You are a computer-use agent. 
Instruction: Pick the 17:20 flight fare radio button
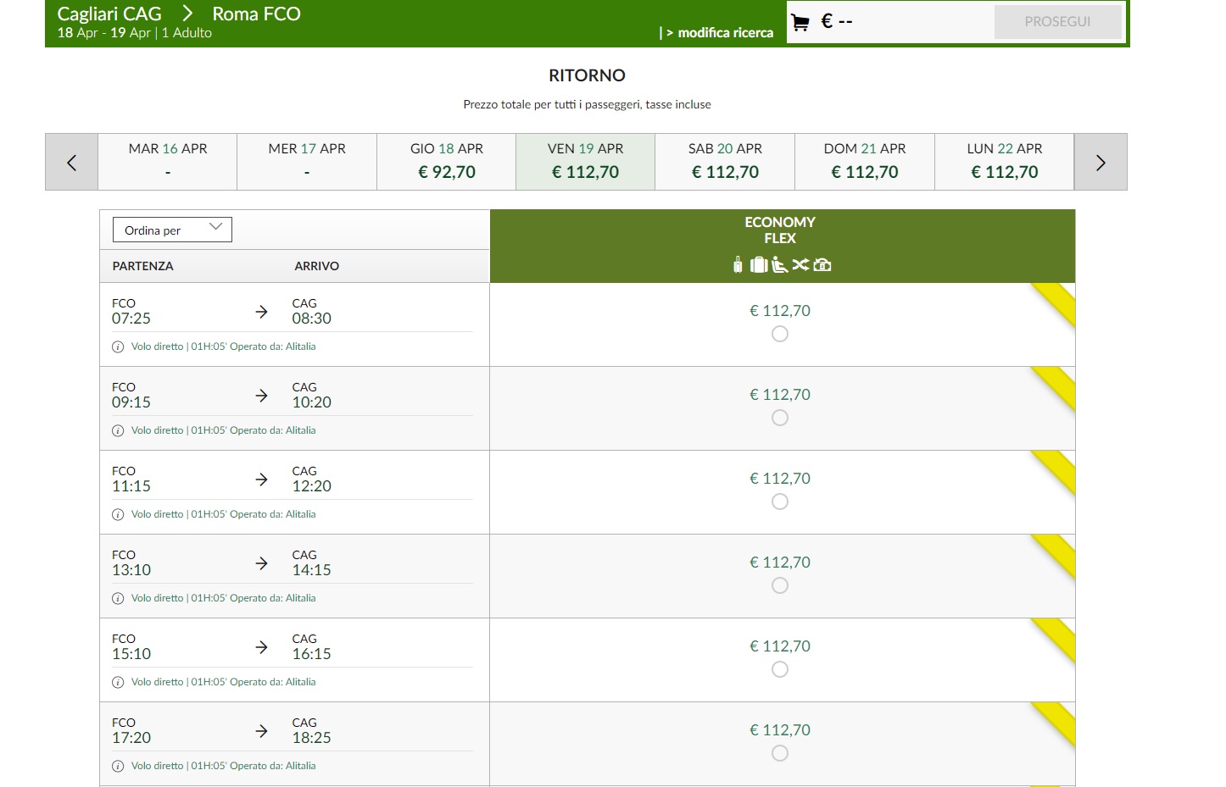pyautogui.click(x=780, y=753)
